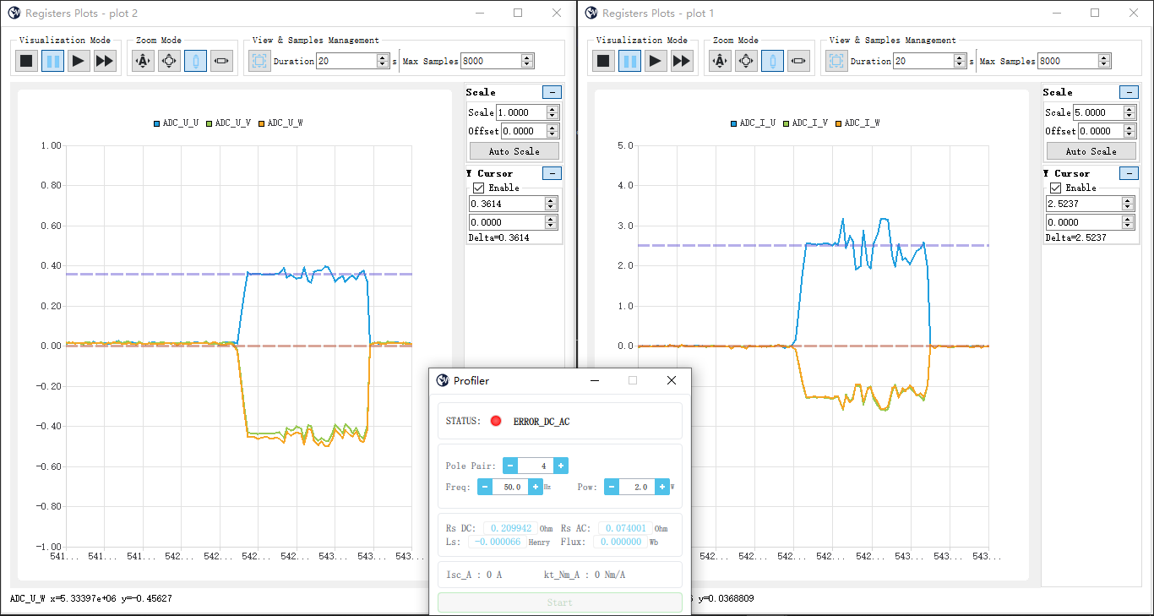
Task: Fast-forward visualization on plot 1
Action: click(x=682, y=60)
